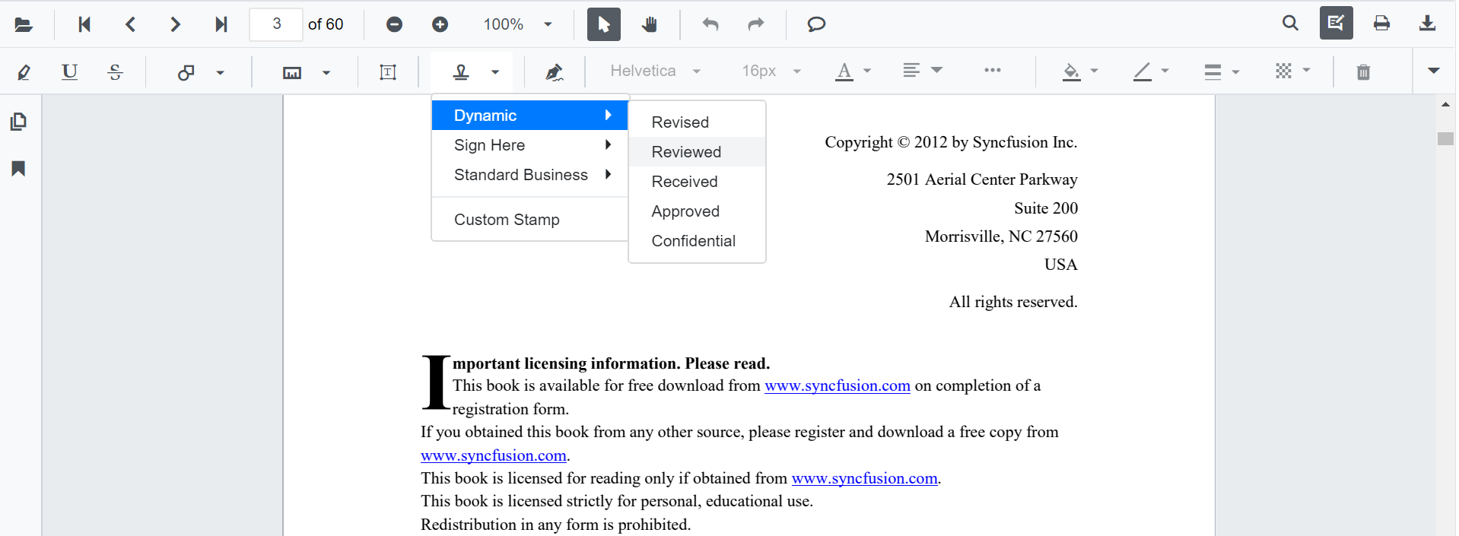Click the stamp annotation icon
The height and width of the screenshot is (536, 1459).
pyautogui.click(x=461, y=72)
